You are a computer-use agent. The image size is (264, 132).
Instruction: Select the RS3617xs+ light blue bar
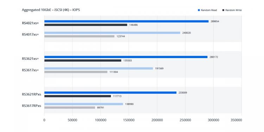click(x=99, y=69)
